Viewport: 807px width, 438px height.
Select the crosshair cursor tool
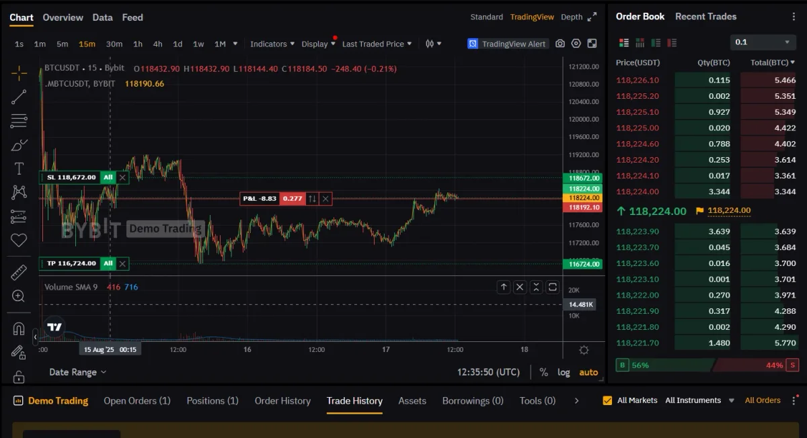[x=19, y=73]
